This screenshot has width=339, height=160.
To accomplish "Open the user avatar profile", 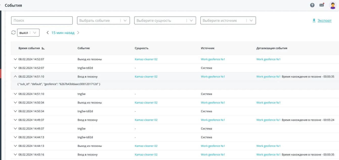I will pos(333,5).
